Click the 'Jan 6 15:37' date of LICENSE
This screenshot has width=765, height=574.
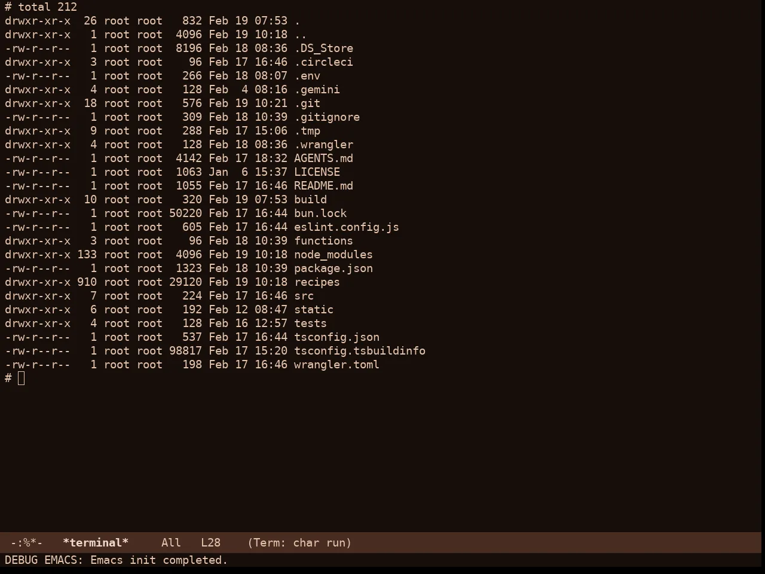[x=248, y=172]
